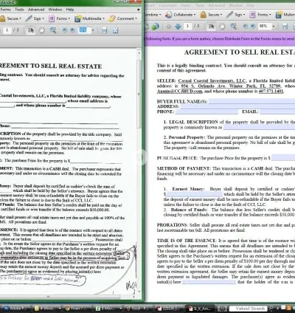This screenshot has height=313, width=295.
Task: Click the Adobe taskbar button
Action: (16, 309)
